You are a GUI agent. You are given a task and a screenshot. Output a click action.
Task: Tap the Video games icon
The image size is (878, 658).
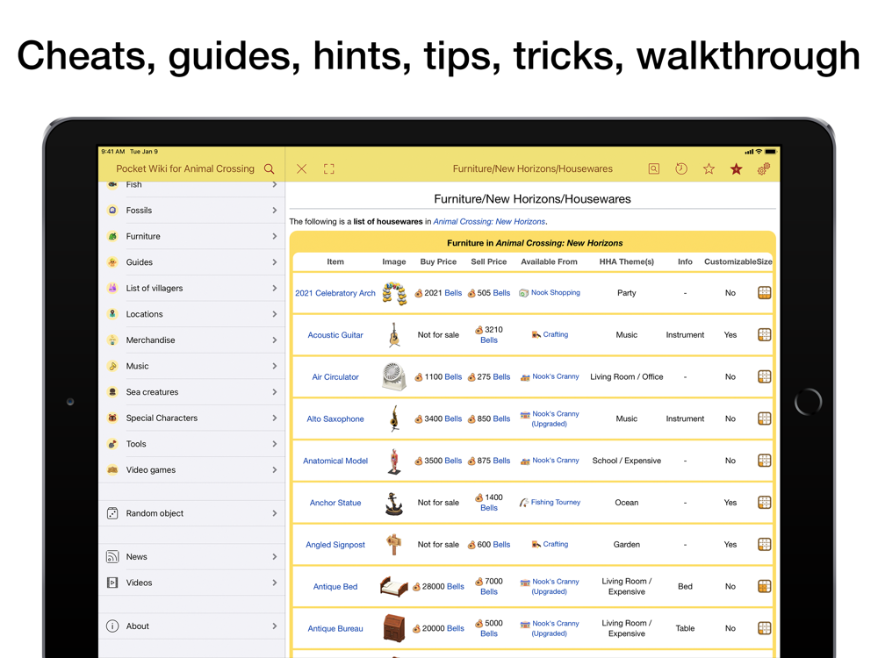tap(112, 470)
